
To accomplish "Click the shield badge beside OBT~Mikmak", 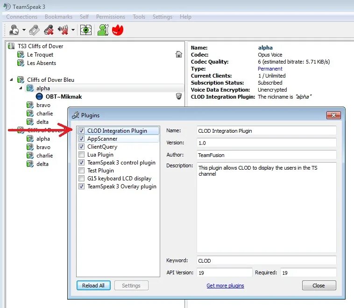I will pyautogui.click(x=179, y=96).
